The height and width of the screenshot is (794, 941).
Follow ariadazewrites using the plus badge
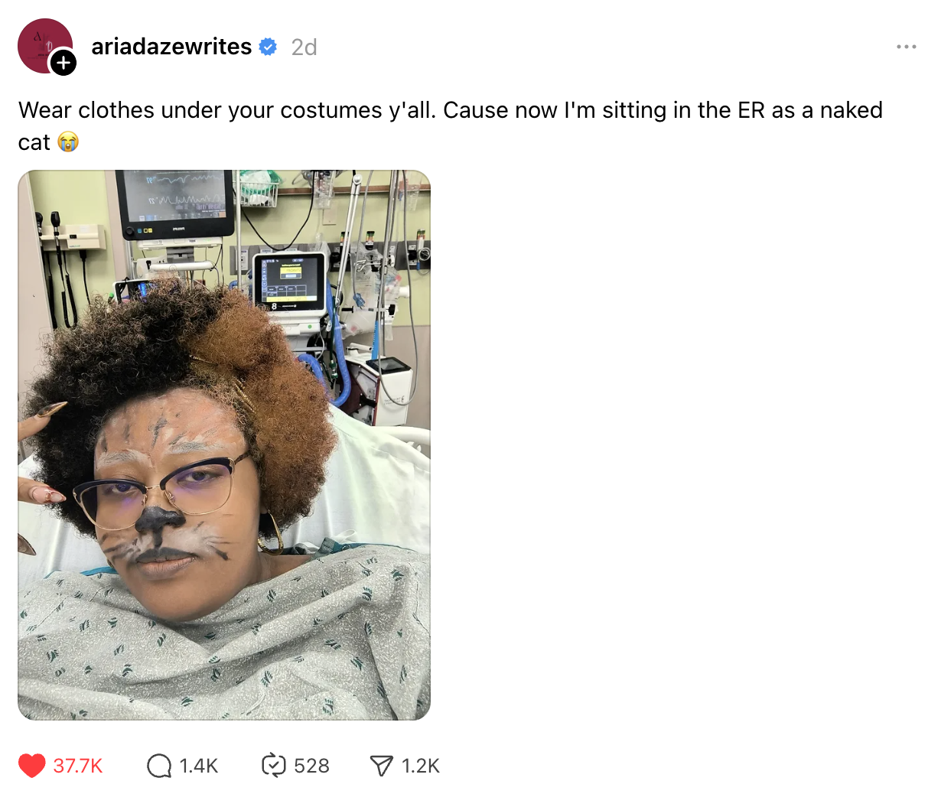click(x=63, y=63)
